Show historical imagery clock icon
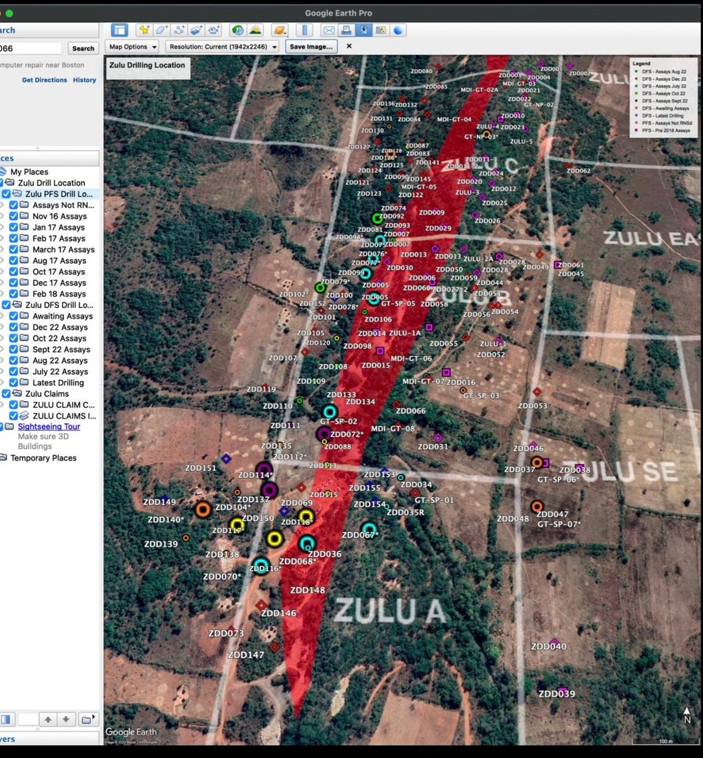The image size is (703, 758). (x=238, y=30)
